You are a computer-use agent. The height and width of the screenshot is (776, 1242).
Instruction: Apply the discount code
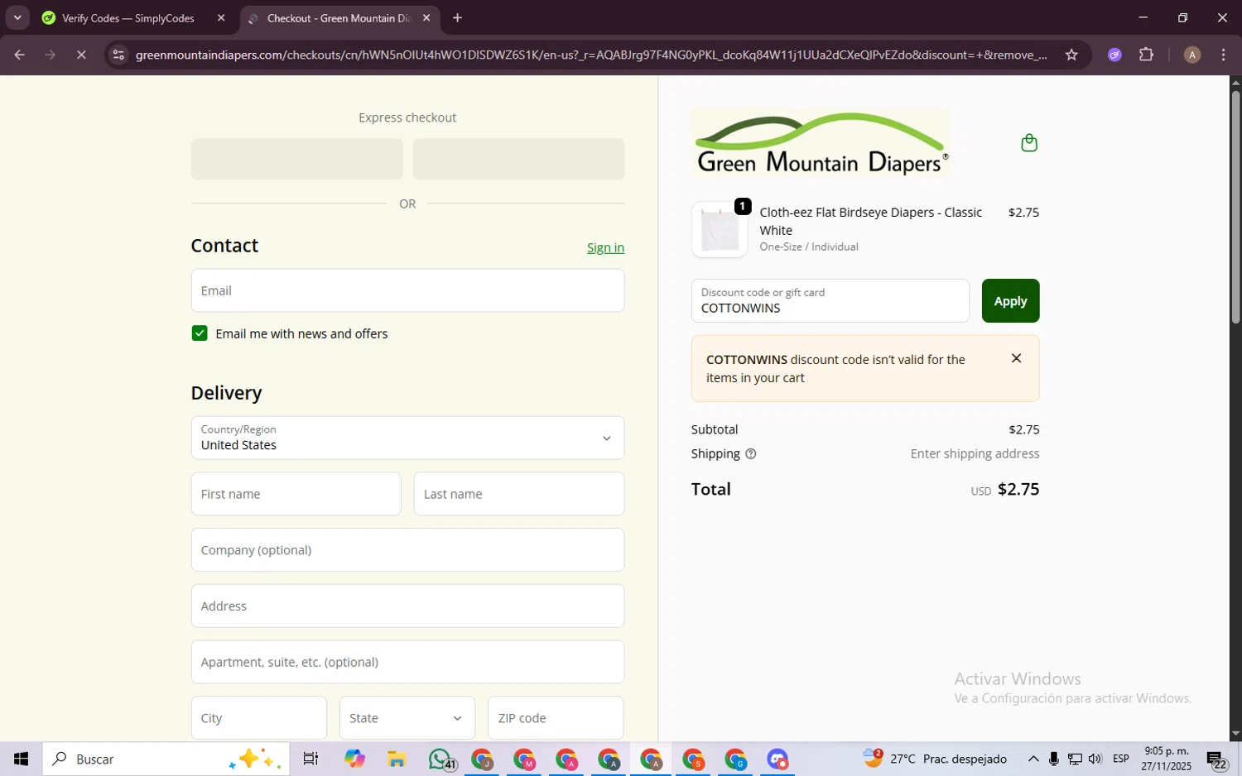point(1010,301)
